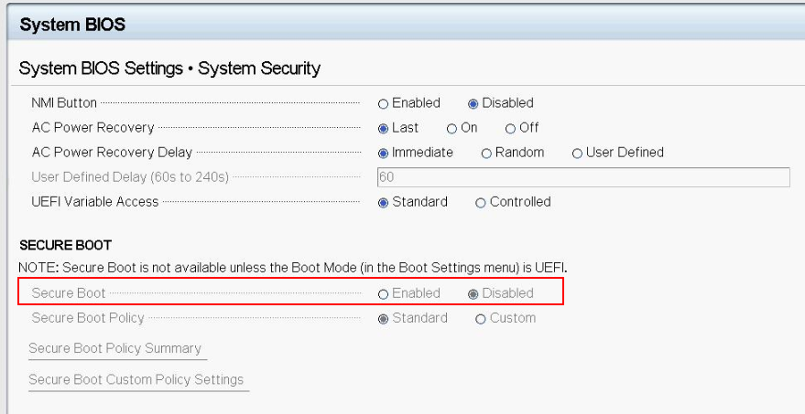Viewport: 805px width, 414px height.
Task: Select Enabled for Secure Boot
Action: coord(384,293)
